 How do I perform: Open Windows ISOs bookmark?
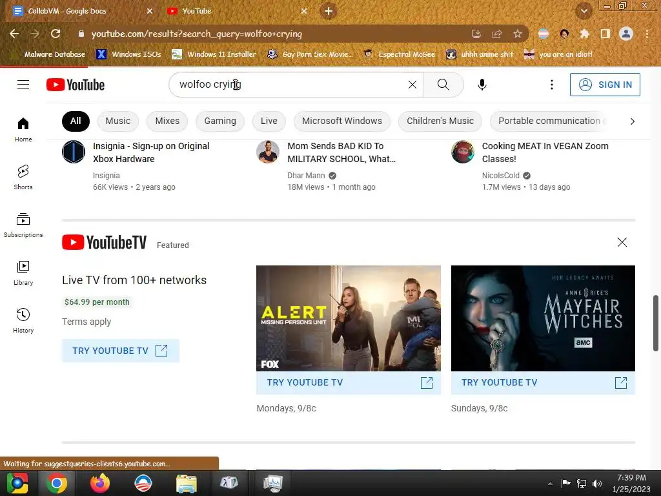128,54
